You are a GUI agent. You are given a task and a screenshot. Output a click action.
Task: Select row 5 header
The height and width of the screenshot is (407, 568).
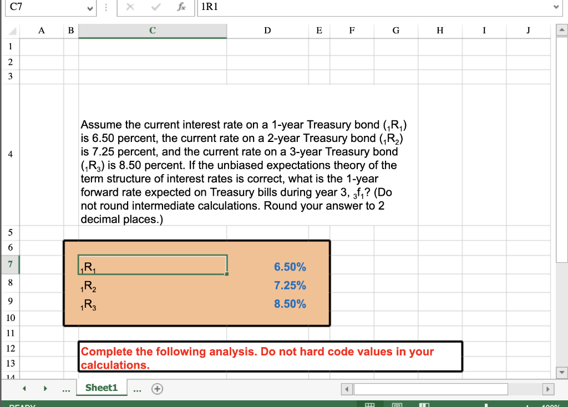(x=10, y=232)
